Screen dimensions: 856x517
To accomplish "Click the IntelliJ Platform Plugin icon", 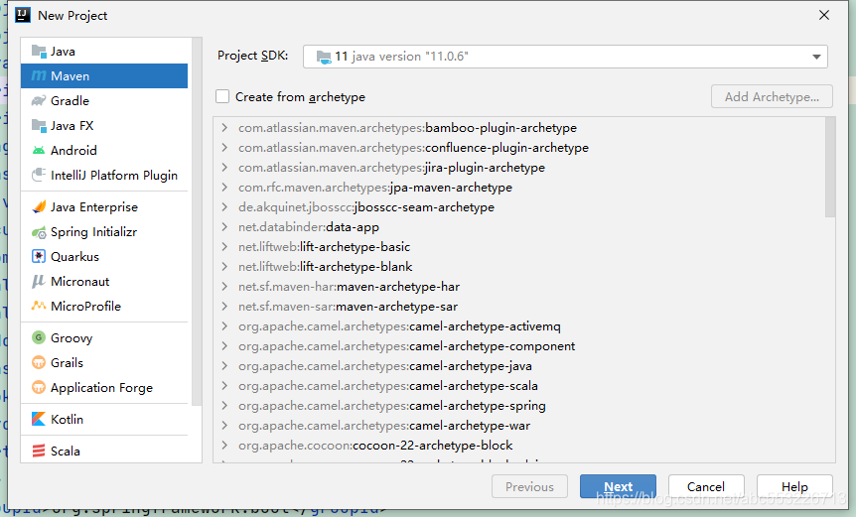I will click(x=39, y=175).
